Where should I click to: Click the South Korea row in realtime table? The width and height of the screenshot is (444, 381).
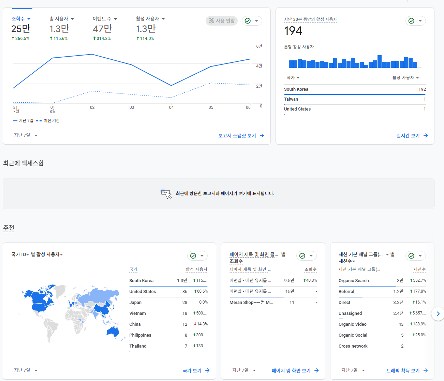tap(355, 89)
